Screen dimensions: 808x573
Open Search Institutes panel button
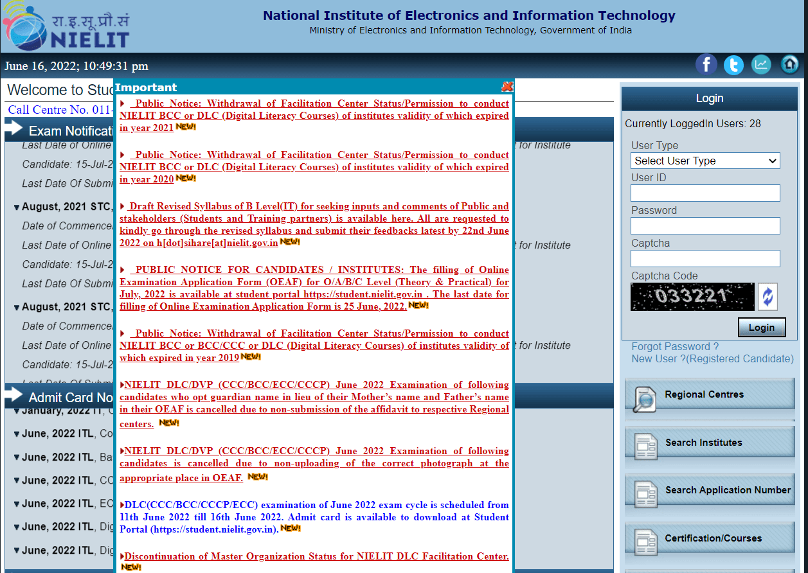[x=710, y=443]
